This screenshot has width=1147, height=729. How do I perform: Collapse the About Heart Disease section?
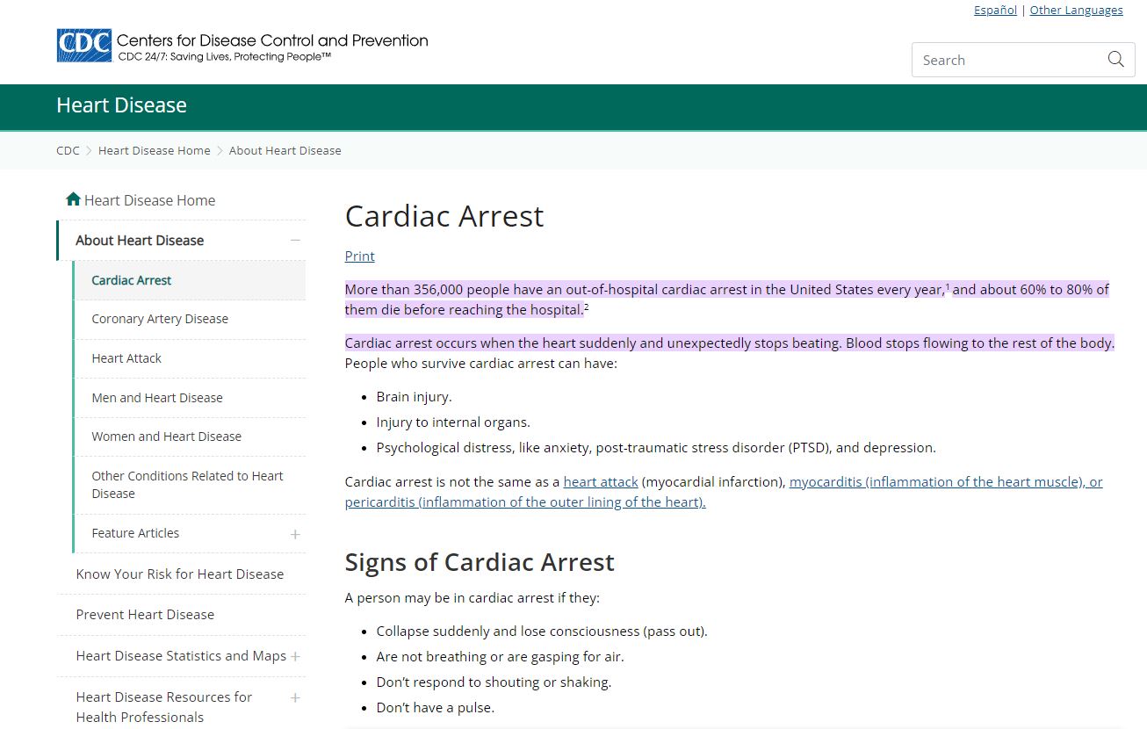[x=295, y=240]
